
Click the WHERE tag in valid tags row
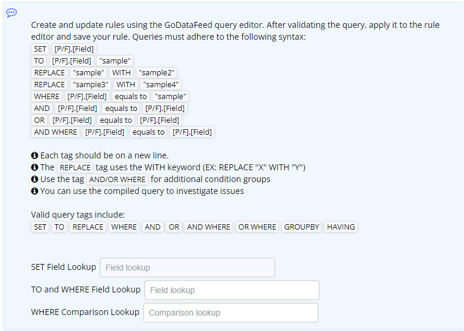[123, 227]
